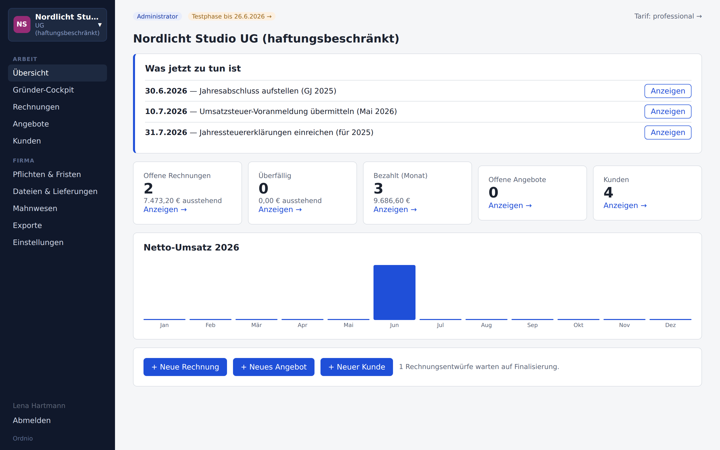This screenshot has height=450, width=720.
Task: Click the 31.7.2026 deadline date
Action: point(166,132)
